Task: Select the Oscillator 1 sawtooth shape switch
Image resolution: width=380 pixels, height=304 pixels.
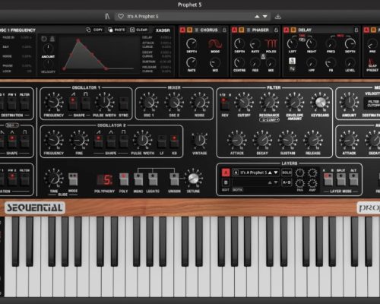Action: [x=73, y=103]
